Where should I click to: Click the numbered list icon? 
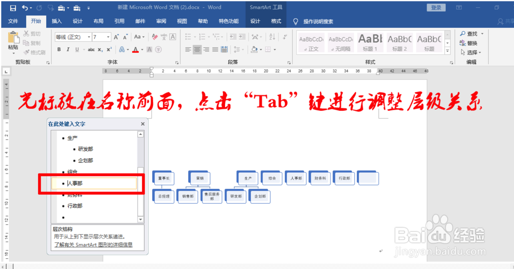(202, 36)
